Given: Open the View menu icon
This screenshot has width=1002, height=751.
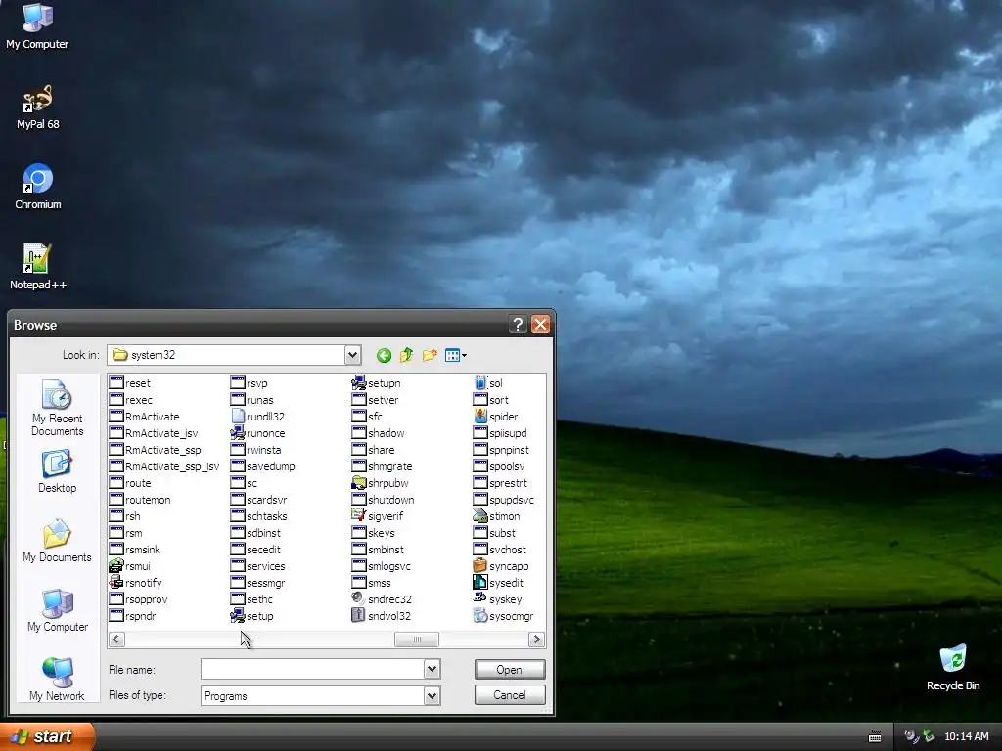Looking at the screenshot, I should coord(455,355).
